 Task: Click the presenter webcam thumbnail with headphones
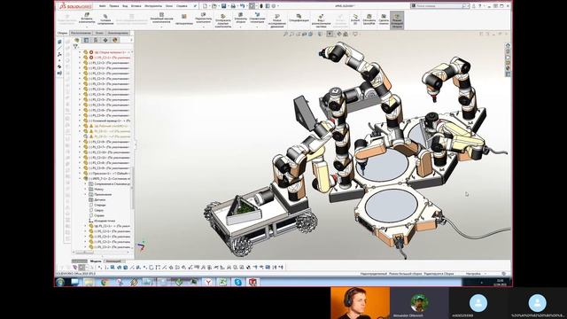click(x=361, y=303)
